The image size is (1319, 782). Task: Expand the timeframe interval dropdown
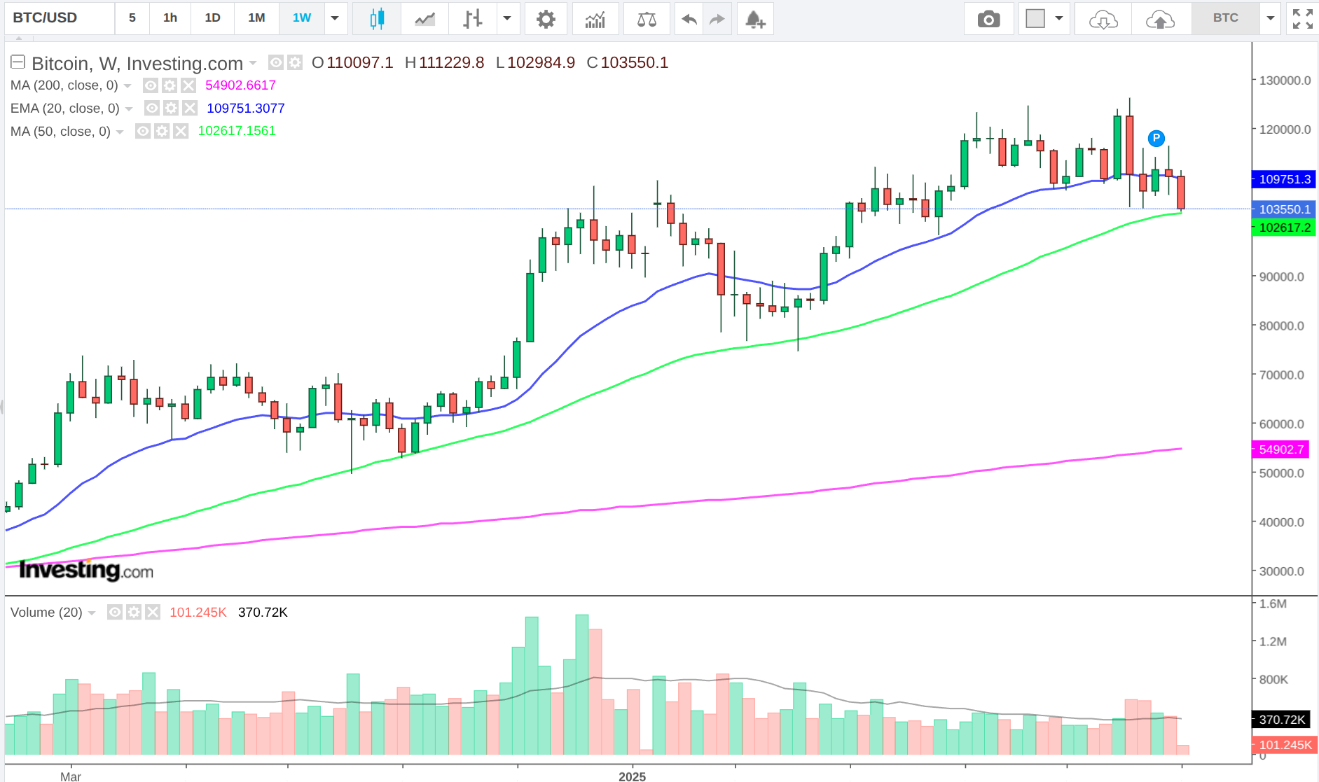pyautogui.click(x=335, y=18)
